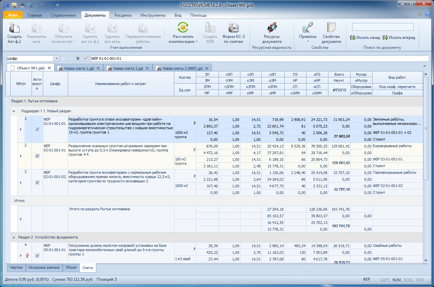Click the Print icon in quick access toolbar
The width and height of the screenshot is (434, 287).
pos(22,5)
